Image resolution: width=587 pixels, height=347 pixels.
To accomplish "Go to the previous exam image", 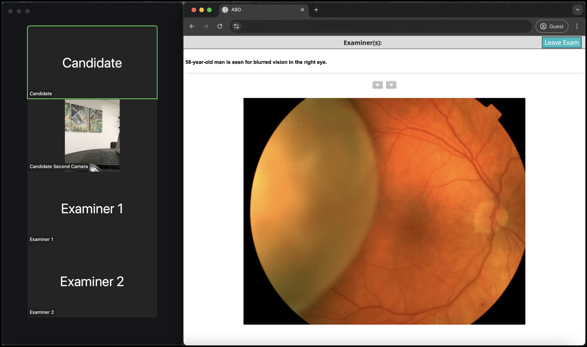I will pyautogui.click(x=377, y=85).
